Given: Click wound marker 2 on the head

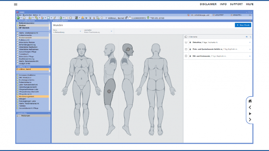Looking at the screenshot, I should (x=128, y=49).
